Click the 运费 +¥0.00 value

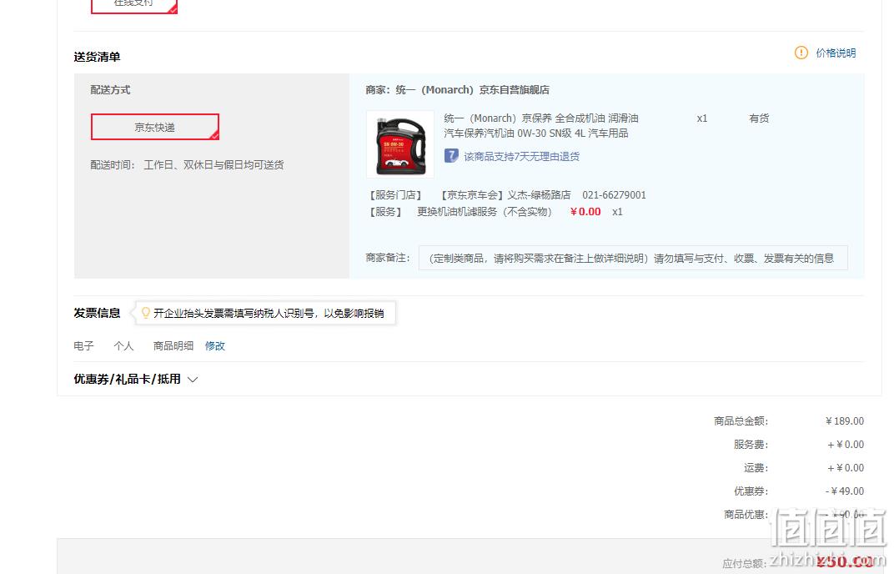point(846,468)
